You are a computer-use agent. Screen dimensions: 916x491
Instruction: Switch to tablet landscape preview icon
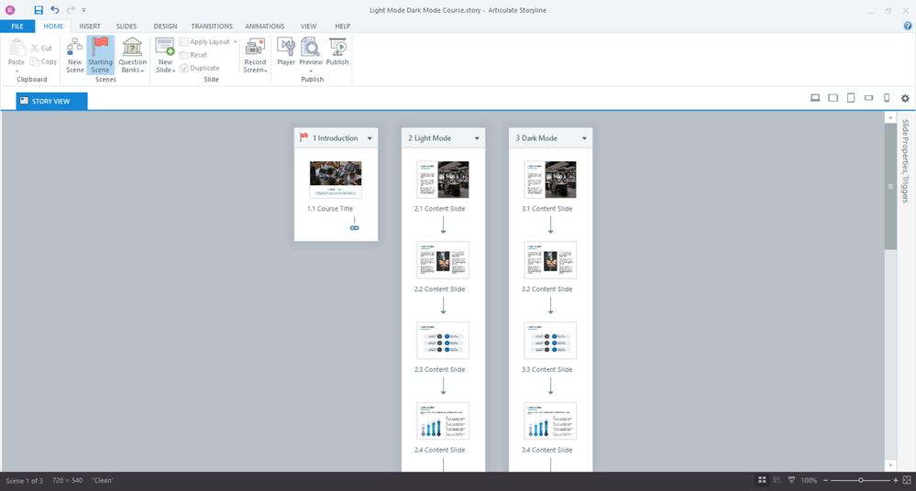click(x=833, y=98)
